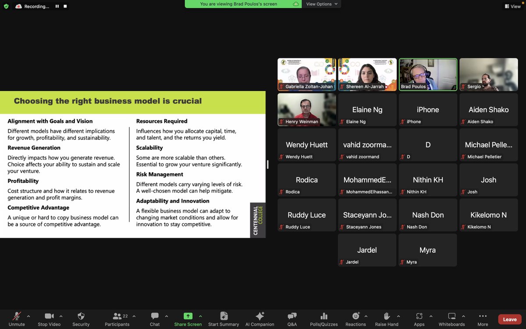Open the Participants panel icon
Viewport: 526px width, 329px height.
[117, 316]
